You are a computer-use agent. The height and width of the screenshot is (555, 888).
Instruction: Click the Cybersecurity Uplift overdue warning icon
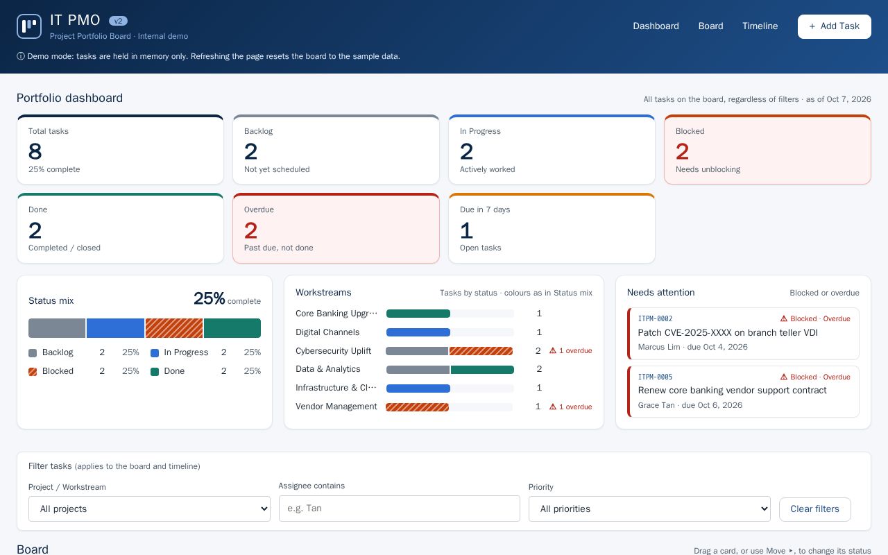coord(553,351)
